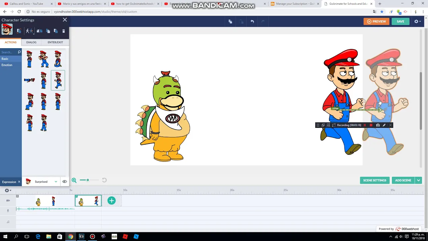Open the Windows Start menu

point(5,237)
